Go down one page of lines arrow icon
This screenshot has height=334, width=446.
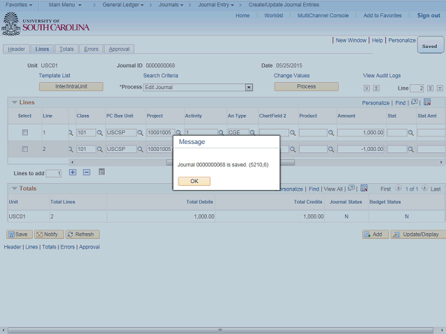tap(430, 88)
